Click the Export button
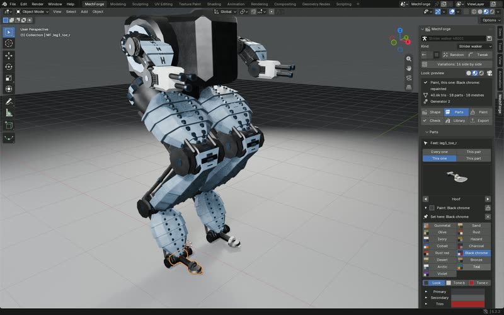Viewport: 504px width, 315px height. tap(480, 121)
